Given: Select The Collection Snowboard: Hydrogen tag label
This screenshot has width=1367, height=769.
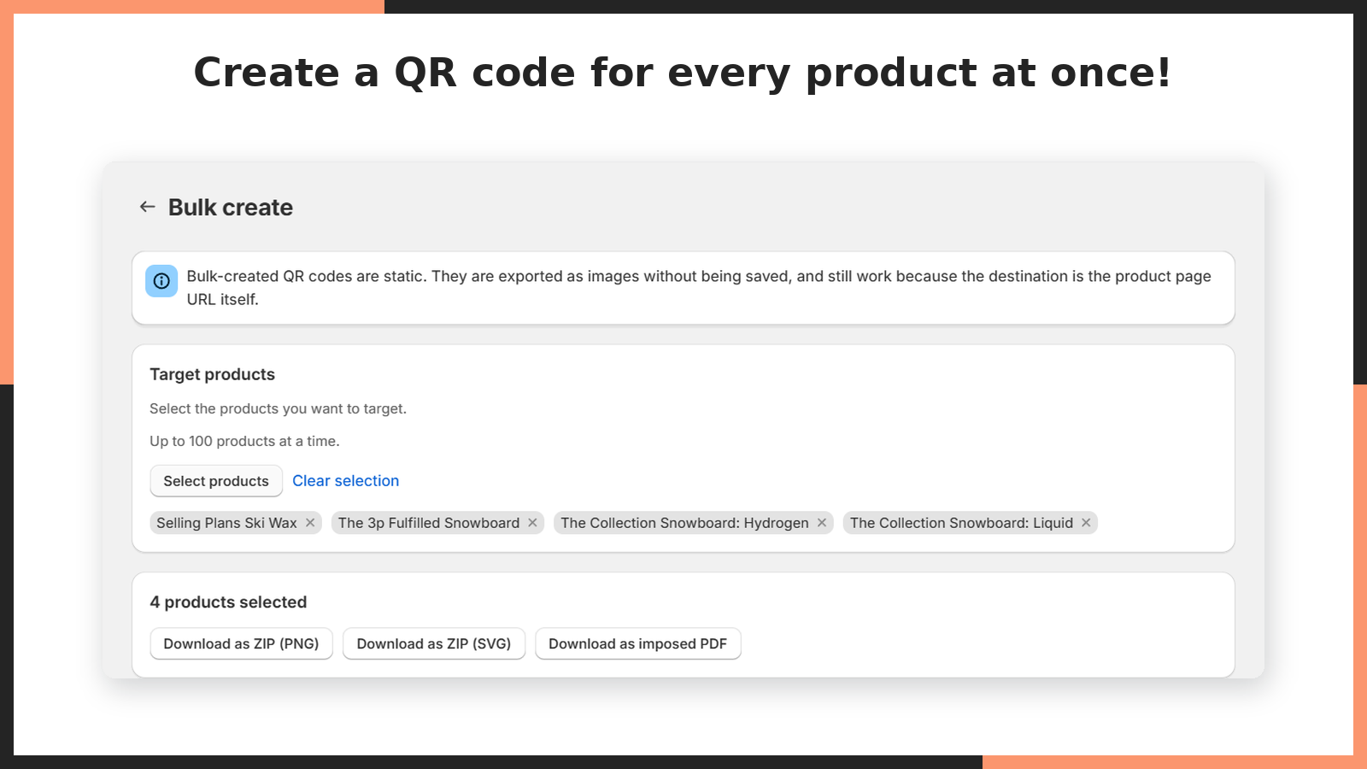Looking at the screenshot, I should [x=685, y=523].
